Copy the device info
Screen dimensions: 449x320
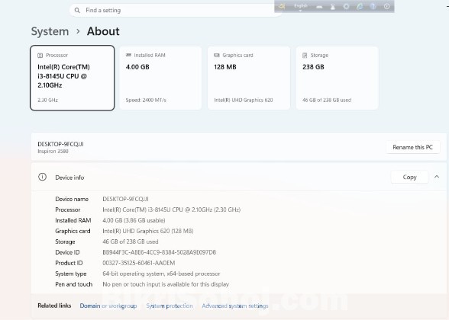click(409, 177)
